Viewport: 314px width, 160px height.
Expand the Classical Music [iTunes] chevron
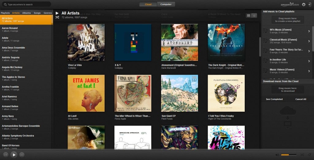(309, 41)
